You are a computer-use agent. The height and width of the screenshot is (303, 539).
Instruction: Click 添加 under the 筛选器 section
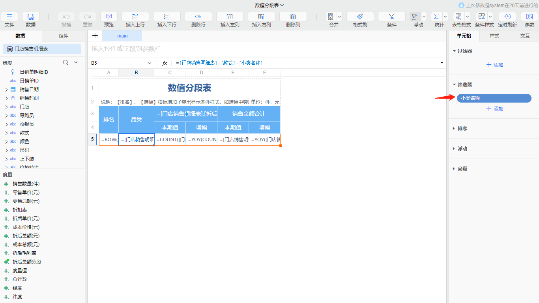(x=494, y=108)
